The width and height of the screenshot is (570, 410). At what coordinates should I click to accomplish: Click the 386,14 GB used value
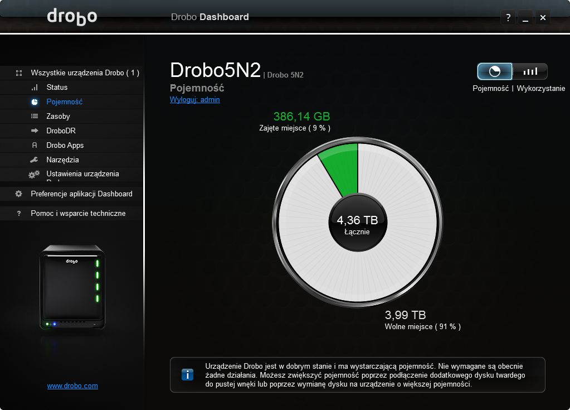[302, 117]
